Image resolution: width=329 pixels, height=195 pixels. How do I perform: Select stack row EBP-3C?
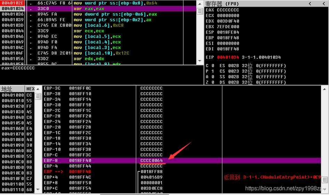tap(182, 88)
